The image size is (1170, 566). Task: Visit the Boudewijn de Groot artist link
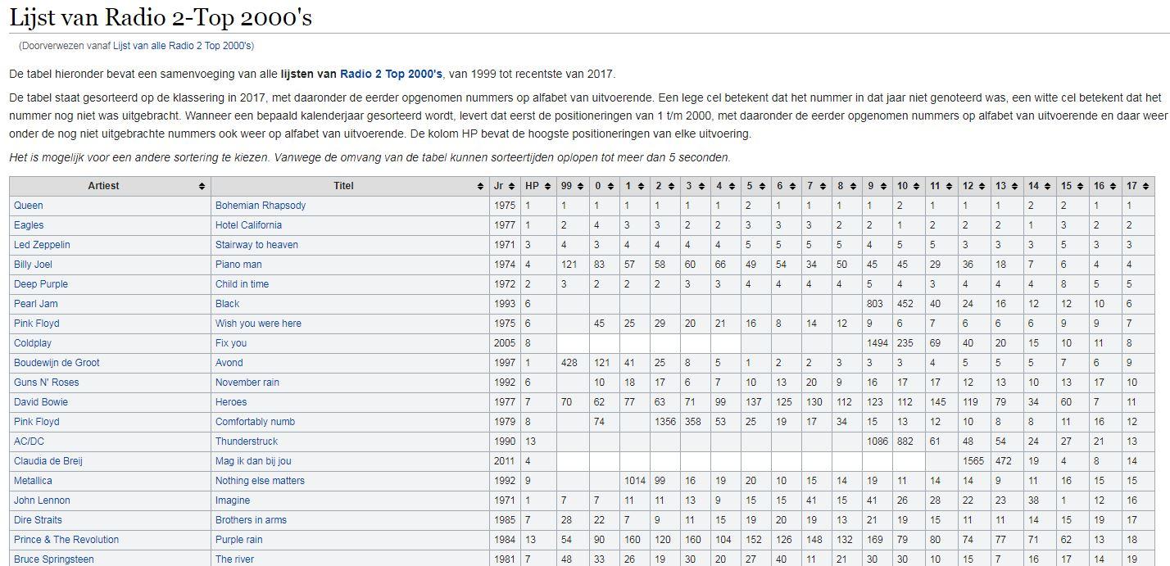click(57, 363)
